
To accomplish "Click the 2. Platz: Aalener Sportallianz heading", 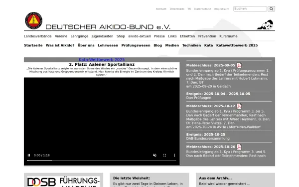I will [102, 64].
